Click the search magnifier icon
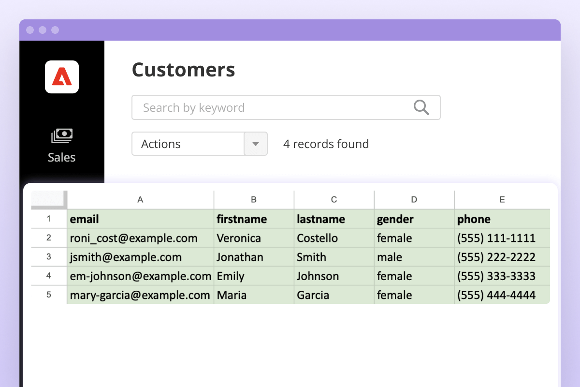580x387 pixels. [x=420, y=107]
